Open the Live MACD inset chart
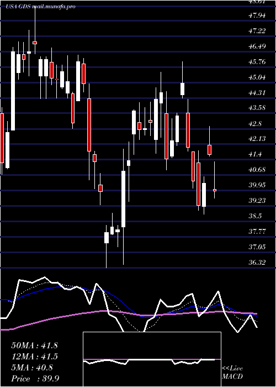This screenshot has width=276, height=387. coord(152,359)
